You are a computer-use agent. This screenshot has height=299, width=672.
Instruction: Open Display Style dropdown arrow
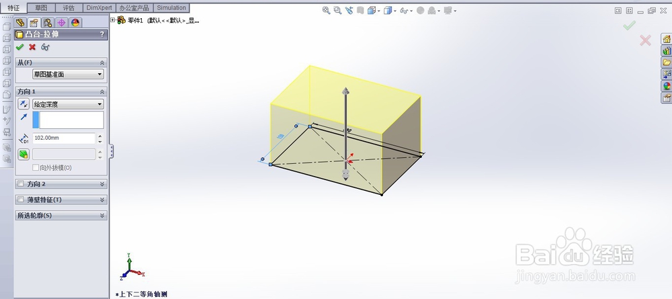click(x=394, y=11)
